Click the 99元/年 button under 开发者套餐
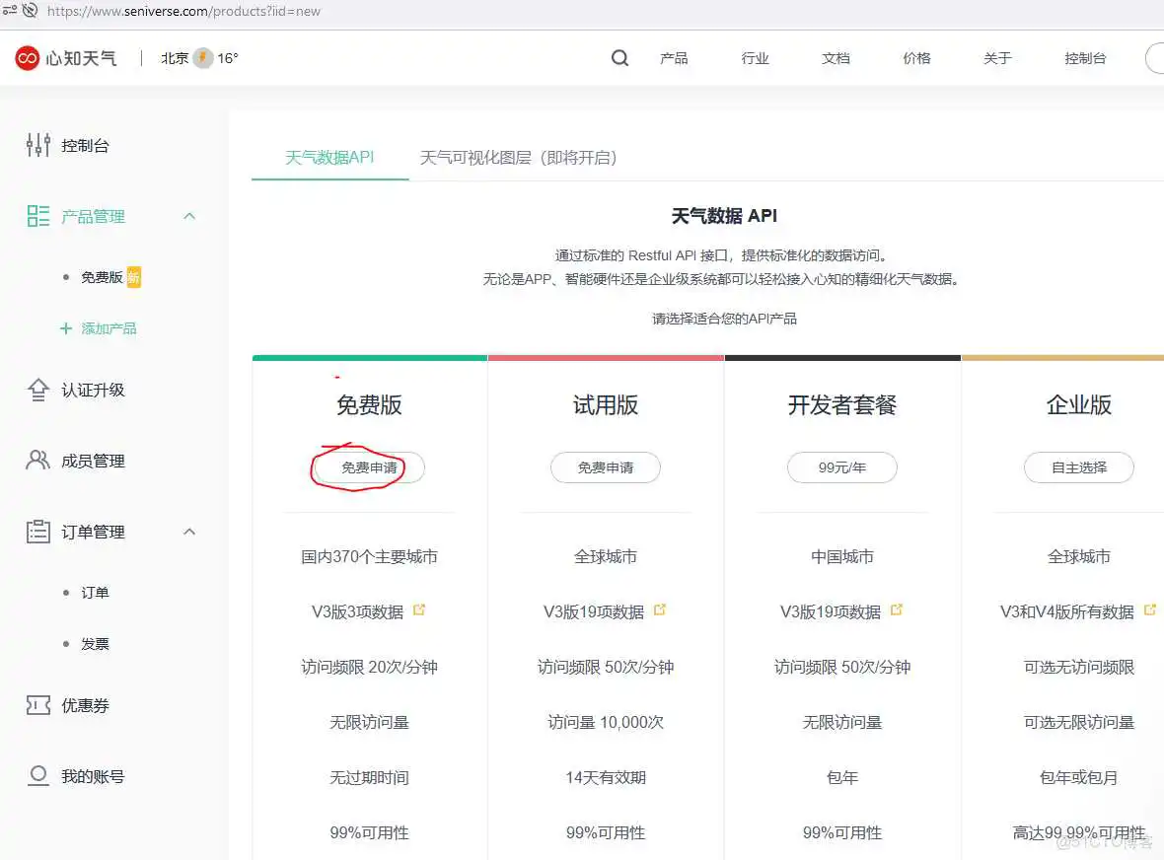 point(841,467)
